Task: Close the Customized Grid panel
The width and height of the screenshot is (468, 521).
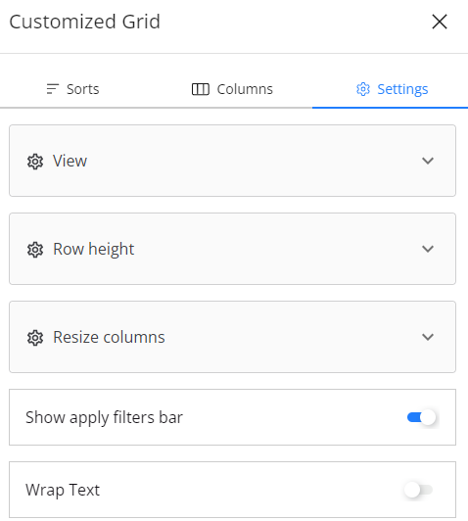Action: point(440,22)
